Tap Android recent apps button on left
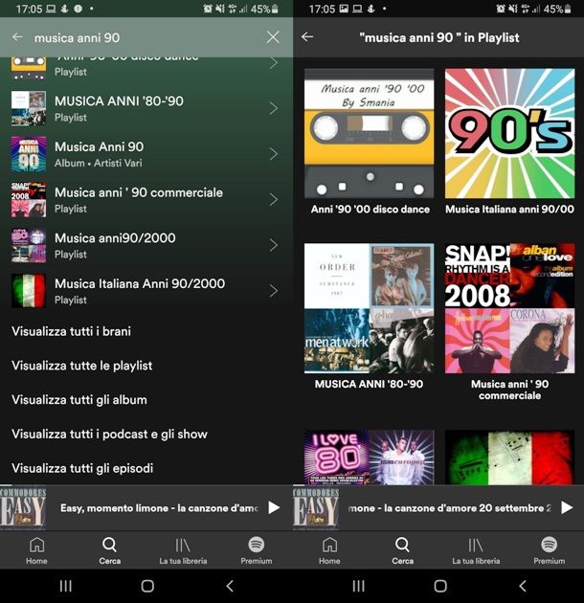Screen dimensions: 584x603 tap(66, 586)
